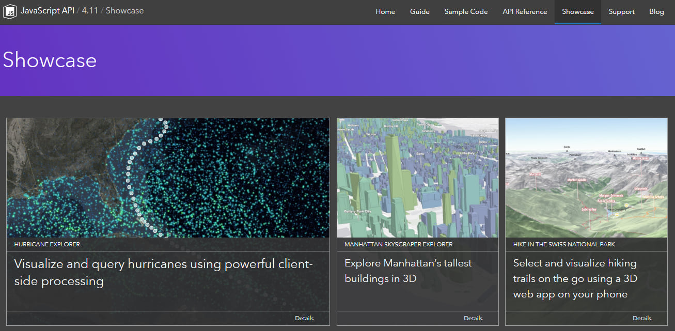Click the HIKE IN THE SWISS NATIONAL PARK label
The image size is (675, 331).
(564, 244)
